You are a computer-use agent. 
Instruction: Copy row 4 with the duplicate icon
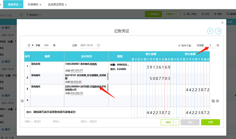click(x=213, y=101)
